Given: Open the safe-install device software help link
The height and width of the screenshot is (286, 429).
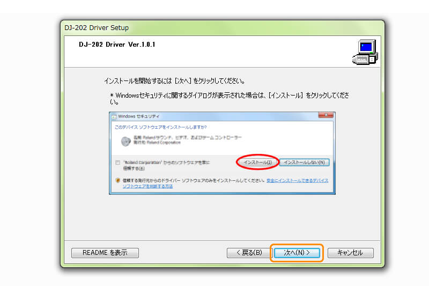Looking at the screenshot, I should tap(225, 184).
